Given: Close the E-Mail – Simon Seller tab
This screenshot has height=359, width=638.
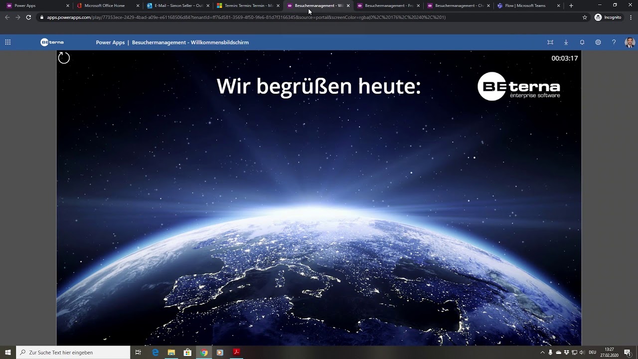Looking at the screenshot, I should pyautogui.click(x=208, y=5).
